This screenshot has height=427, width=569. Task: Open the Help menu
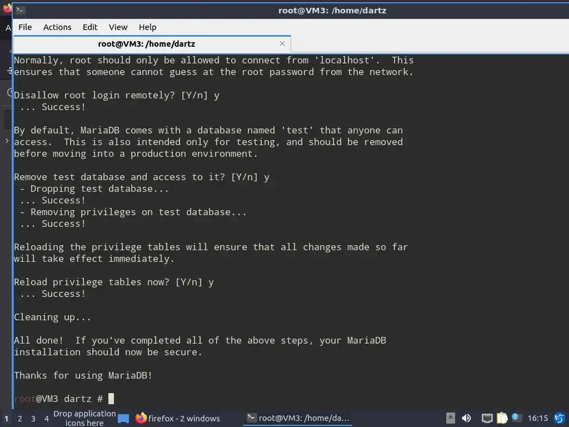147,27
